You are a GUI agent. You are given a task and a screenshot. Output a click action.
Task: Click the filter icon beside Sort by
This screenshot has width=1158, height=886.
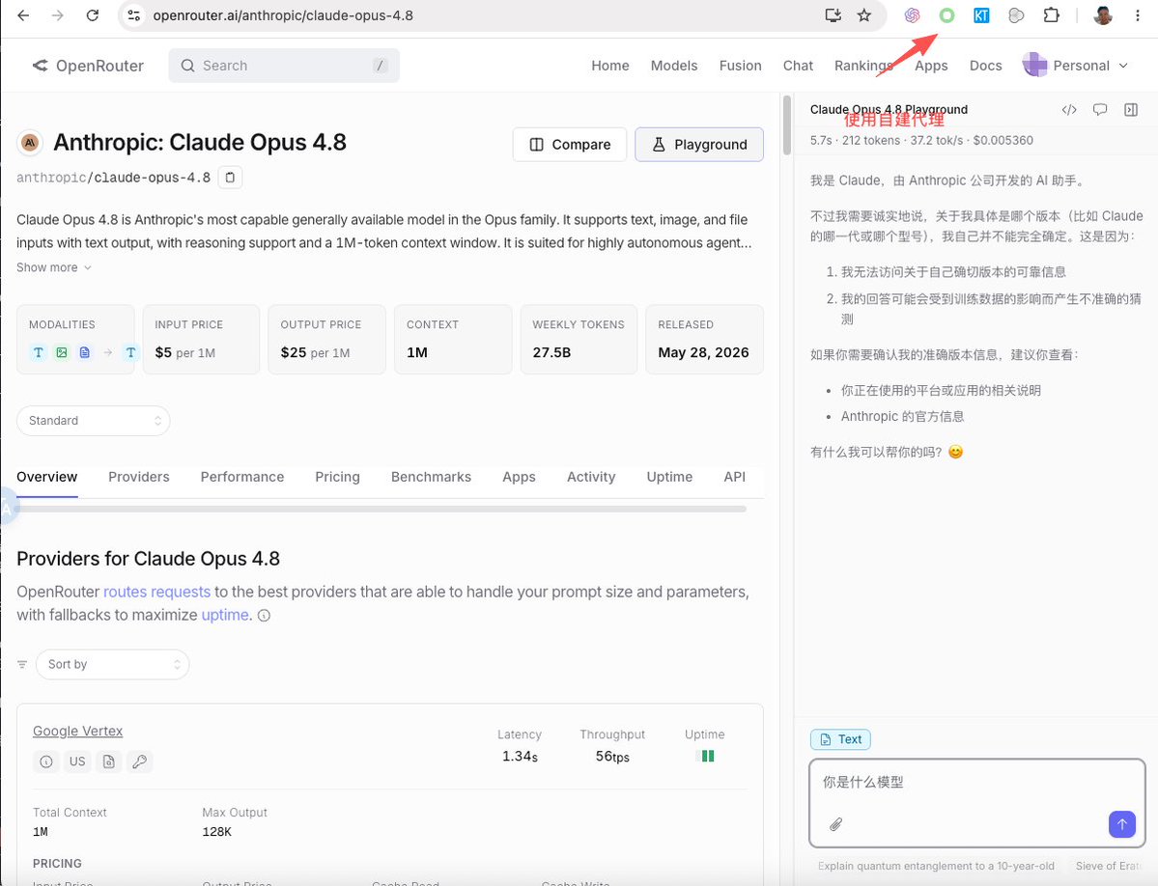pyautogui.click(x=22, y=665)
